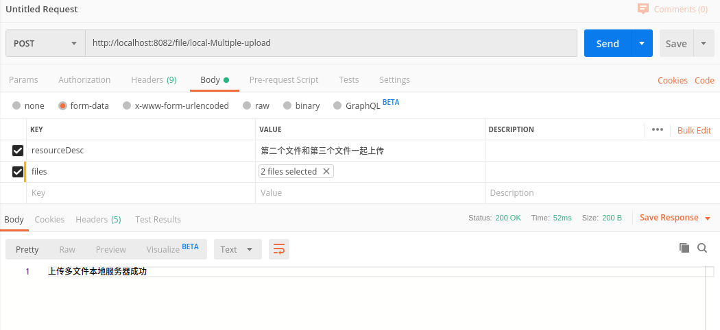The width and height of the screenshot is (720, 330).
Task: Open the response Test Results tab
Action: (158, 220)
